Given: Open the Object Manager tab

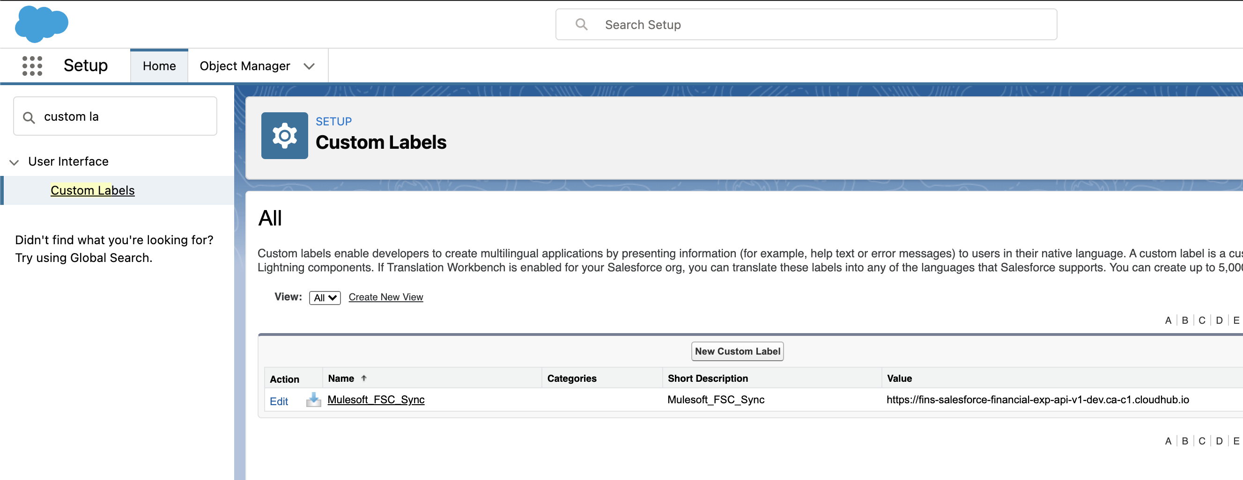Looking at the screenshot, I should point(244,66).
